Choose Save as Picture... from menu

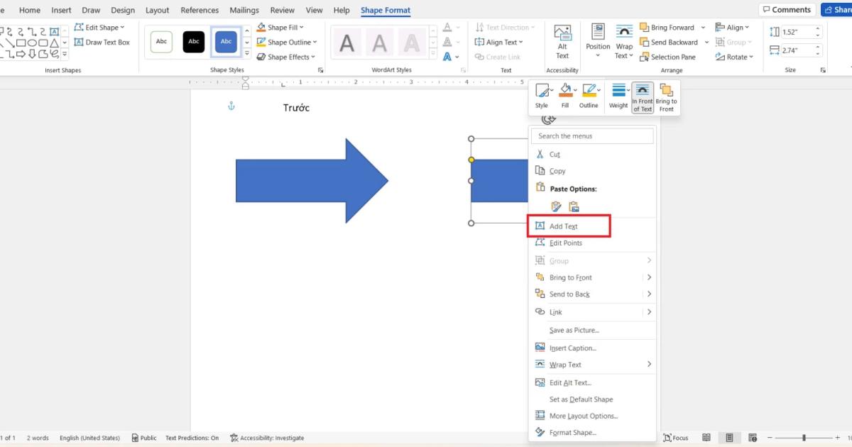(x=592, y=330)
